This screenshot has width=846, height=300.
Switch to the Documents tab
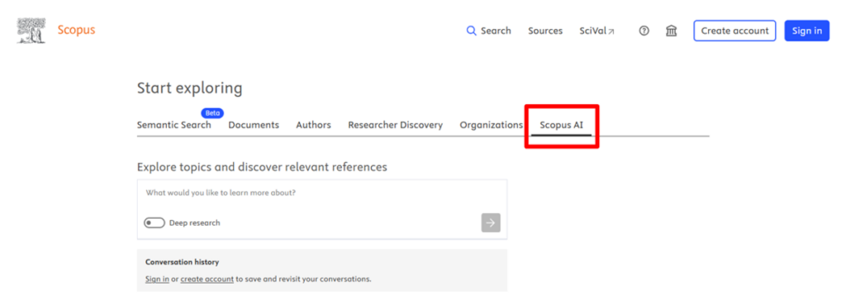point(254,125)
